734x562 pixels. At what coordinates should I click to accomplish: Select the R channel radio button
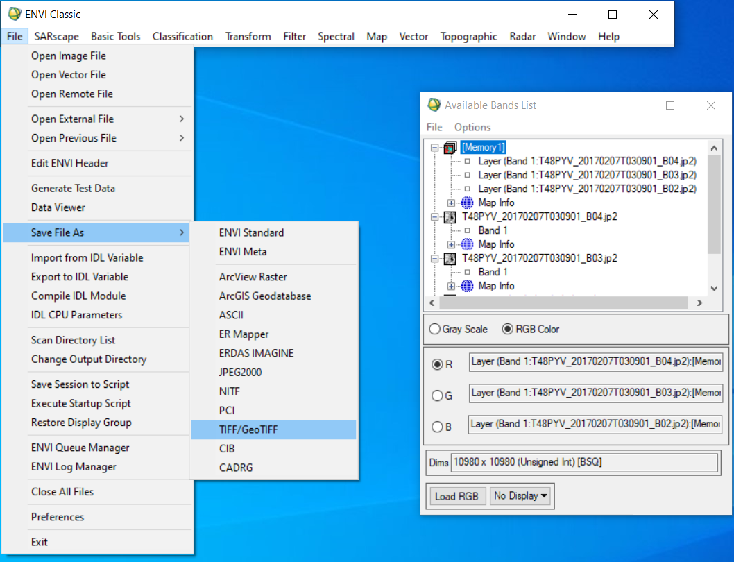[x=437, y=364]
